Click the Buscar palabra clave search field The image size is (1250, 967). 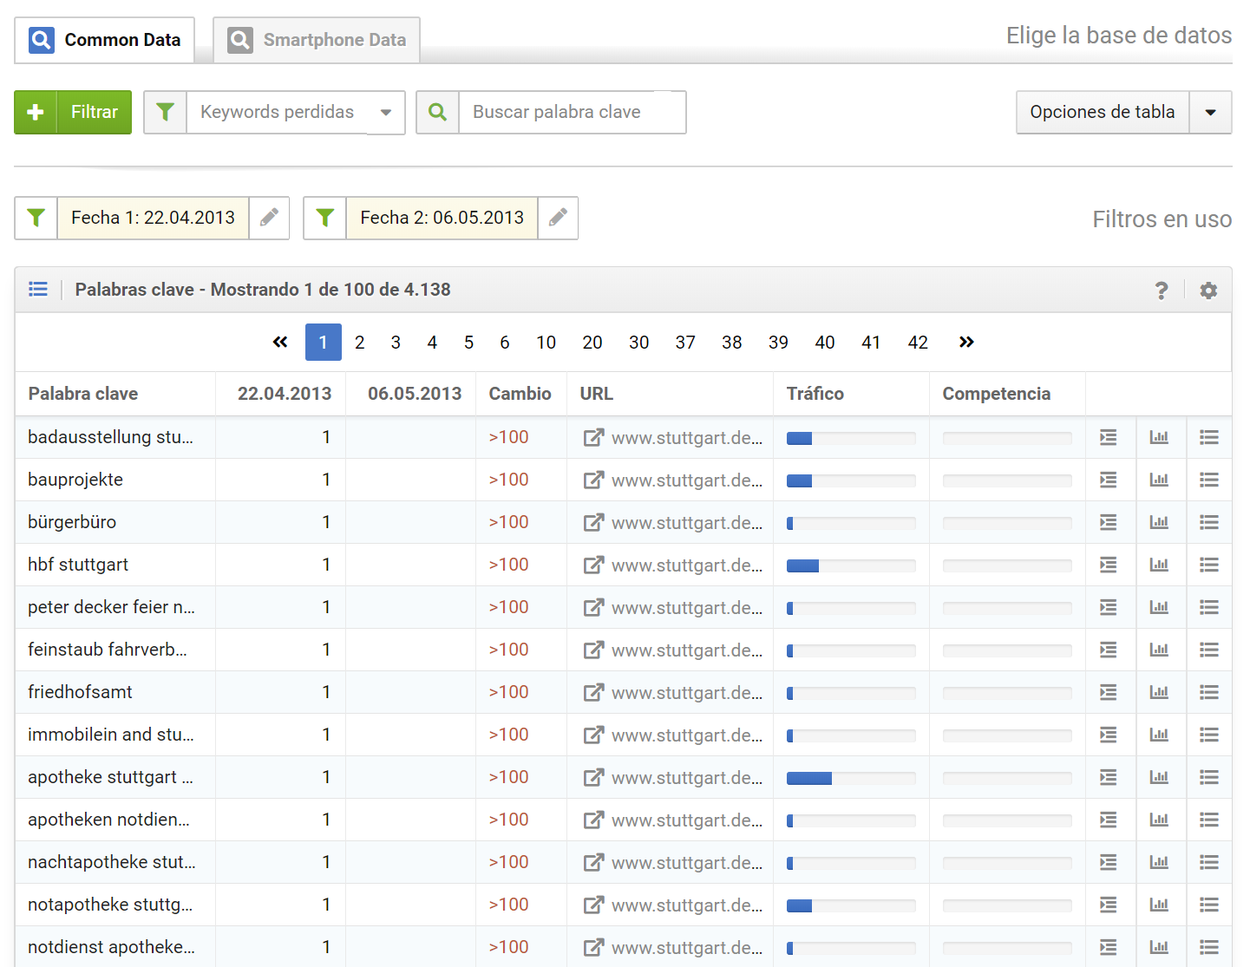click(x=573, y=112)
